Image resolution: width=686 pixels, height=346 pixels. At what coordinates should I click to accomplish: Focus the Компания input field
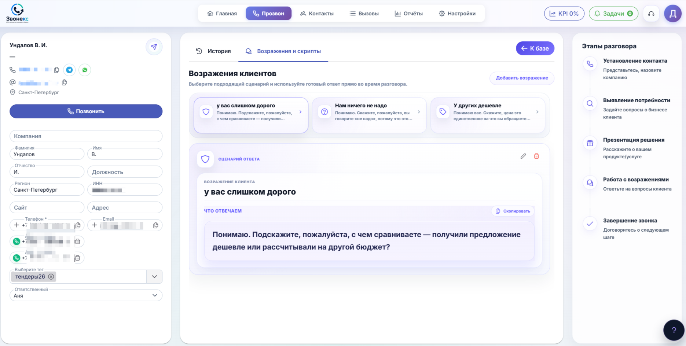[86, 136]
